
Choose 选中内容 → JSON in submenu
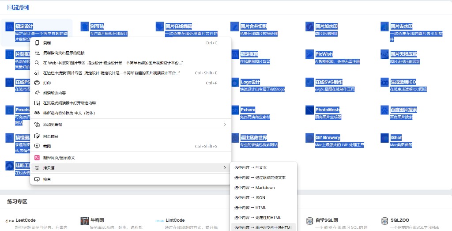pyautogui.click(x=264, y=197)
